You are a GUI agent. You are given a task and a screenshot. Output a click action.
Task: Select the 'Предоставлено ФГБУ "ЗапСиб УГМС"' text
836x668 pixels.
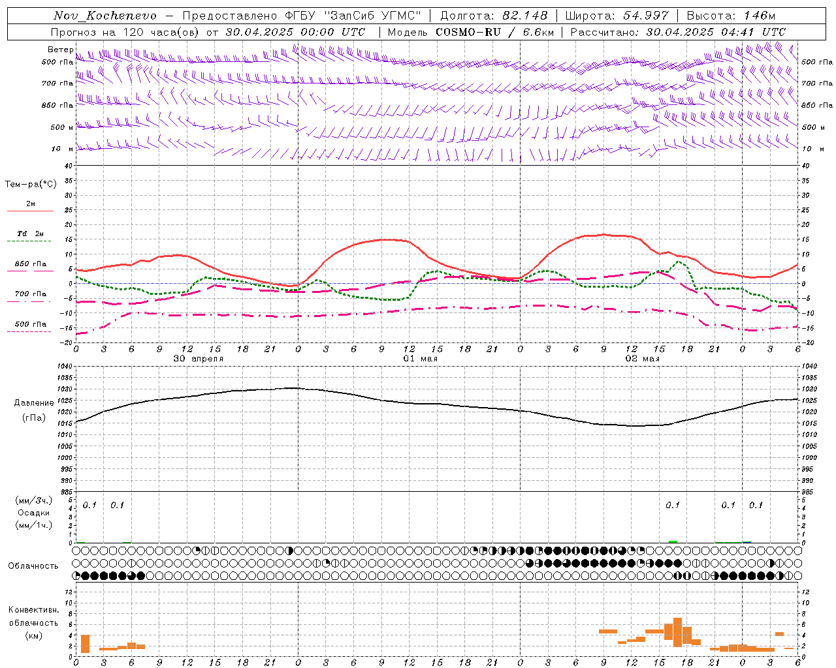(302, 16)
